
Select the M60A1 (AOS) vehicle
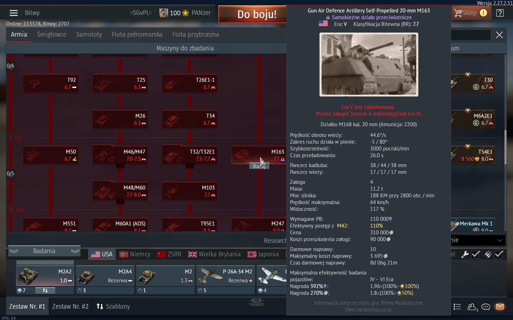coord(120,225)
